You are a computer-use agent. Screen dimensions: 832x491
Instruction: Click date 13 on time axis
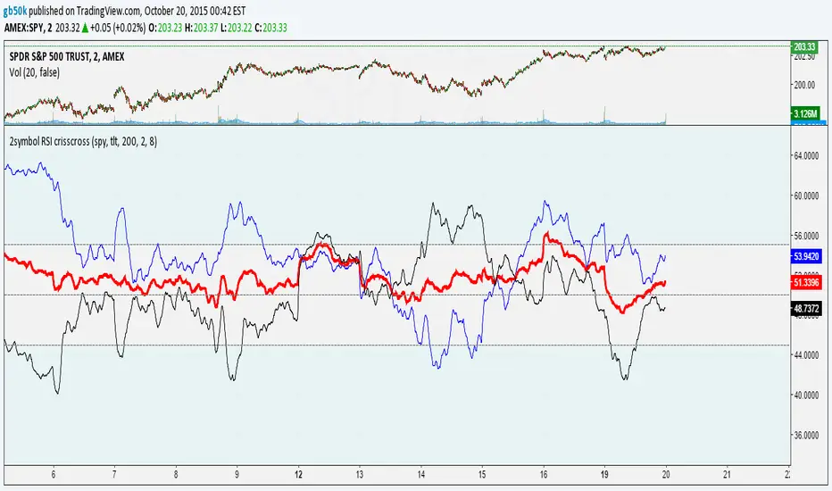click(x=359, y=475)
